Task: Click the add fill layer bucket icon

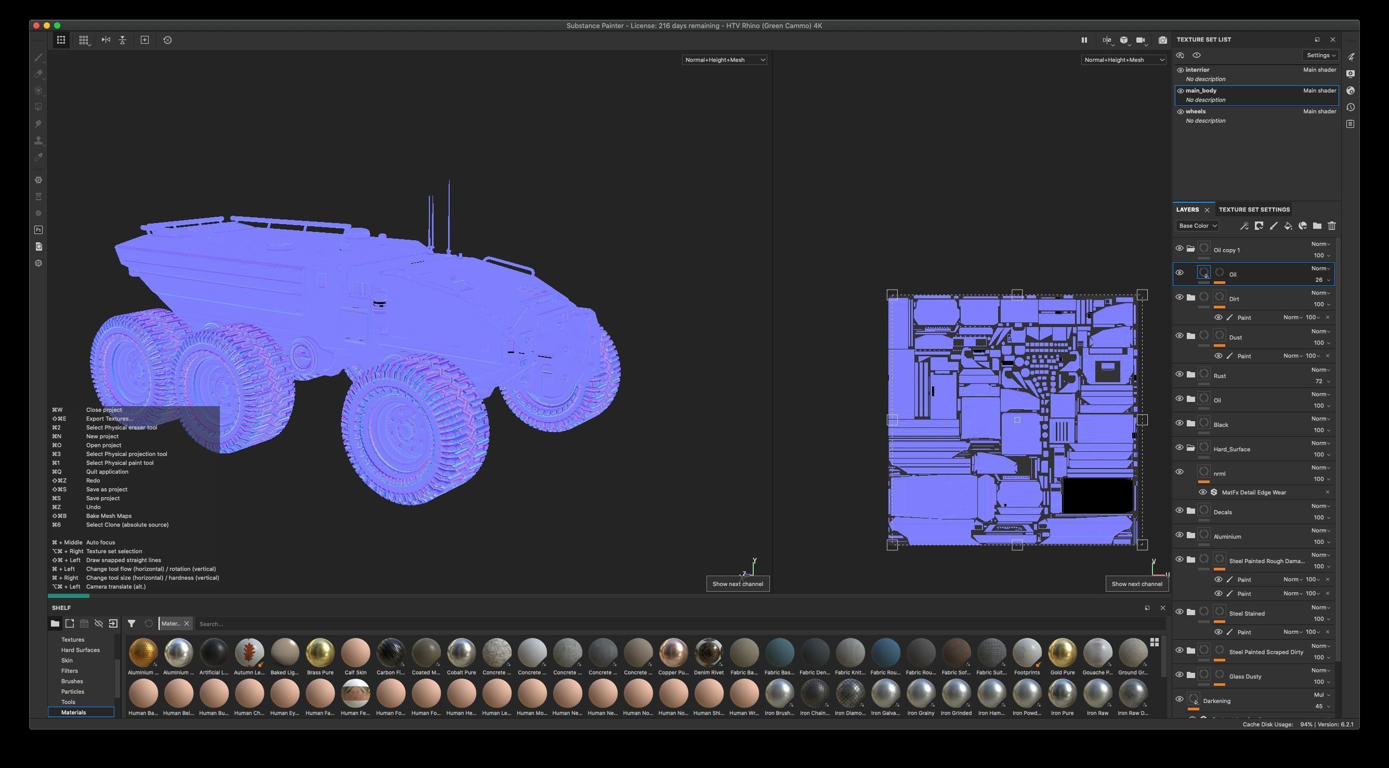Action: click(x=1288, y=226)
